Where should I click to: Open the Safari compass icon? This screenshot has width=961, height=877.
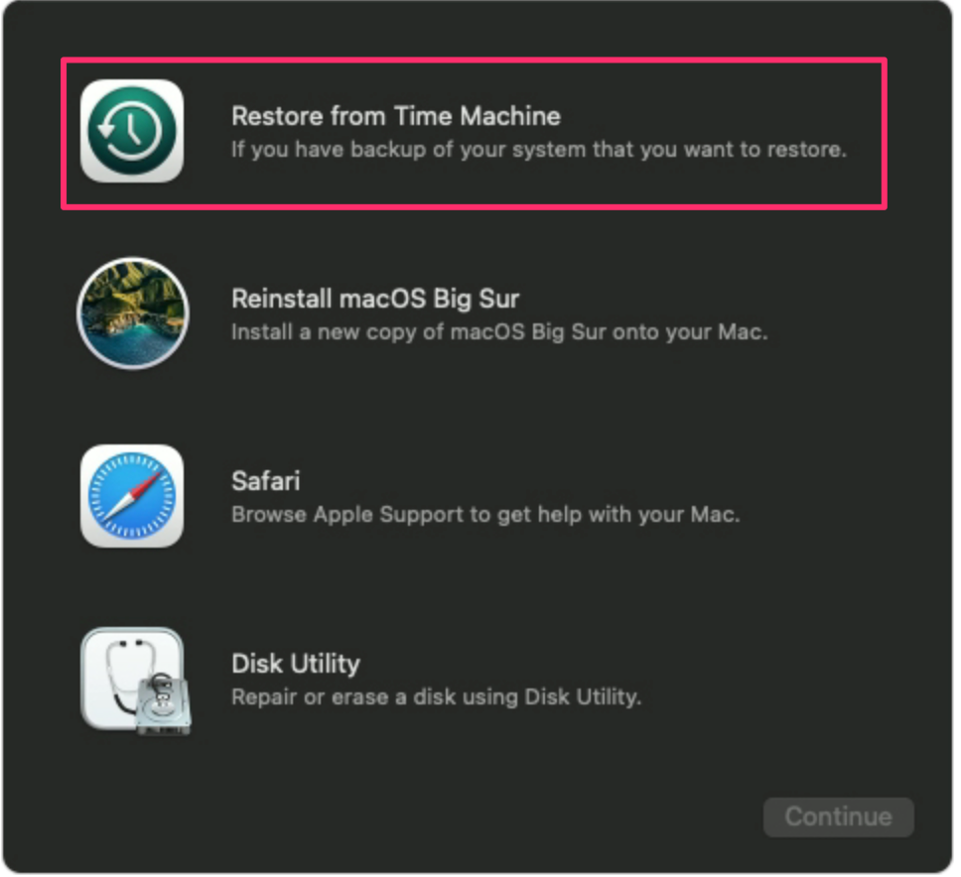(x=132, y=495)
